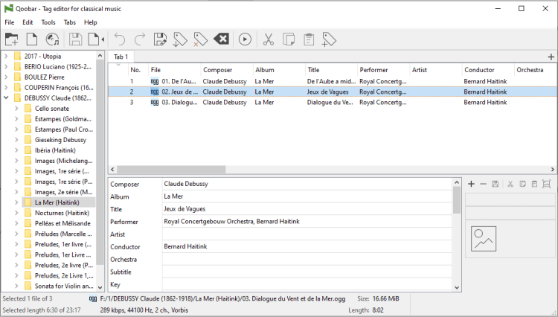Click the Paste clipboard icon in main toolbar
558x317 pixels.
point(309,39)
